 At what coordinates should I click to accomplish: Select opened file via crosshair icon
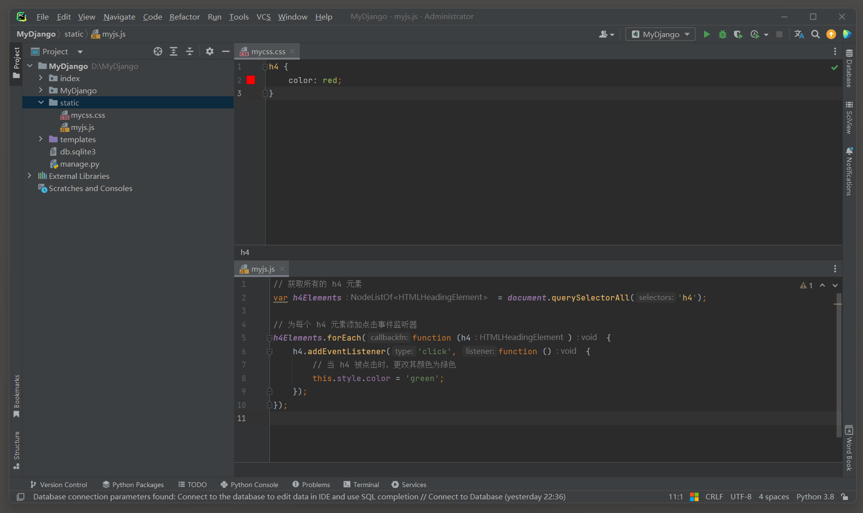pos(158,51)
